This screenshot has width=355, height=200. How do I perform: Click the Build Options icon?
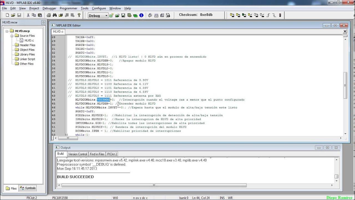tap(129, 15)
